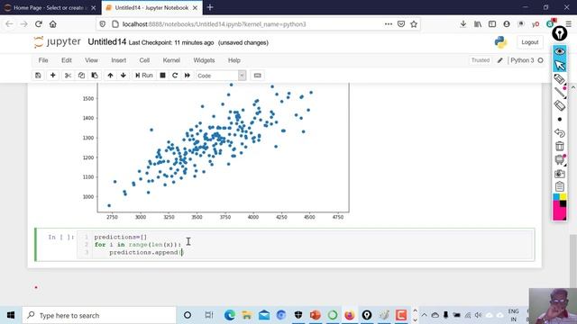Open the browser library icon
The width and height of the screenshot is (577, 324).
tap(478, 24)
